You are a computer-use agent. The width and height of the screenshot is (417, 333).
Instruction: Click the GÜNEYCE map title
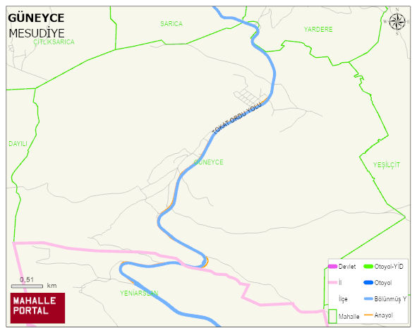pyautogui.click(x=36, y=18)
